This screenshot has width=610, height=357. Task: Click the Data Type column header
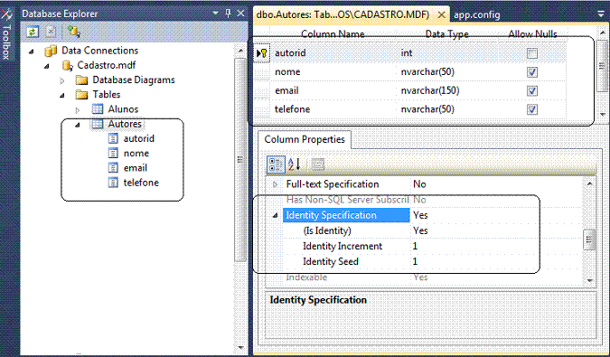pos(447,34)
